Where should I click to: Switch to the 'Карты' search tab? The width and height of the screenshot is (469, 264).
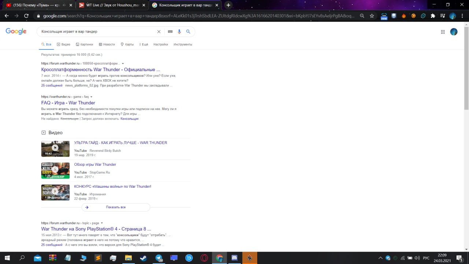[x=127, y=44]
